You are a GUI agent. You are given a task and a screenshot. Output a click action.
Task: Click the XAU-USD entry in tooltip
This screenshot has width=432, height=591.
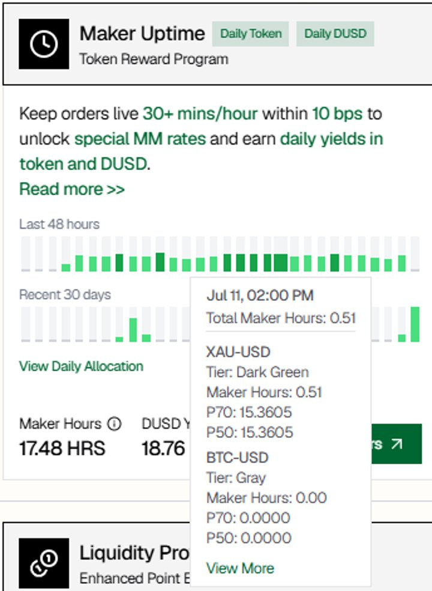(x=238, y=352)
